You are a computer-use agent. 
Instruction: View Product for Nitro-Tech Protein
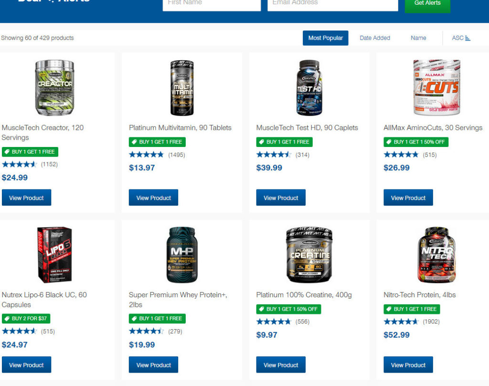point(408,365)
